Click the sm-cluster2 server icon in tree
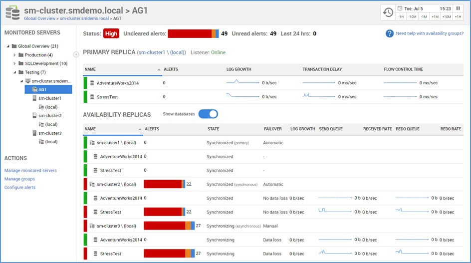This screenshot has width=471, height=263. (34, 115)
